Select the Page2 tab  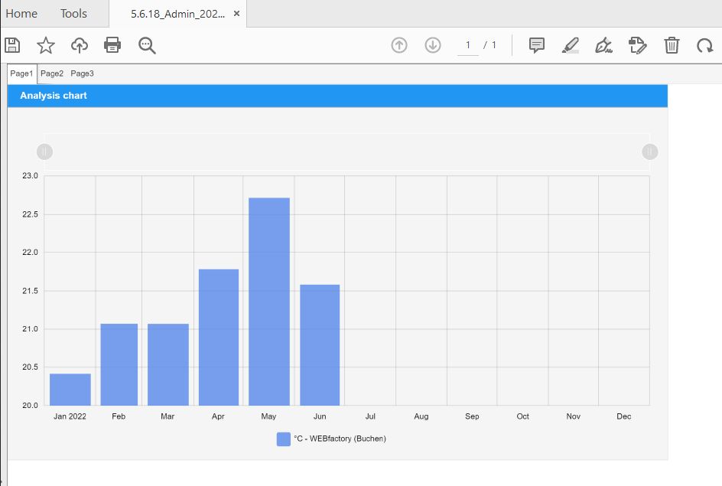click(x=52, y=73)
